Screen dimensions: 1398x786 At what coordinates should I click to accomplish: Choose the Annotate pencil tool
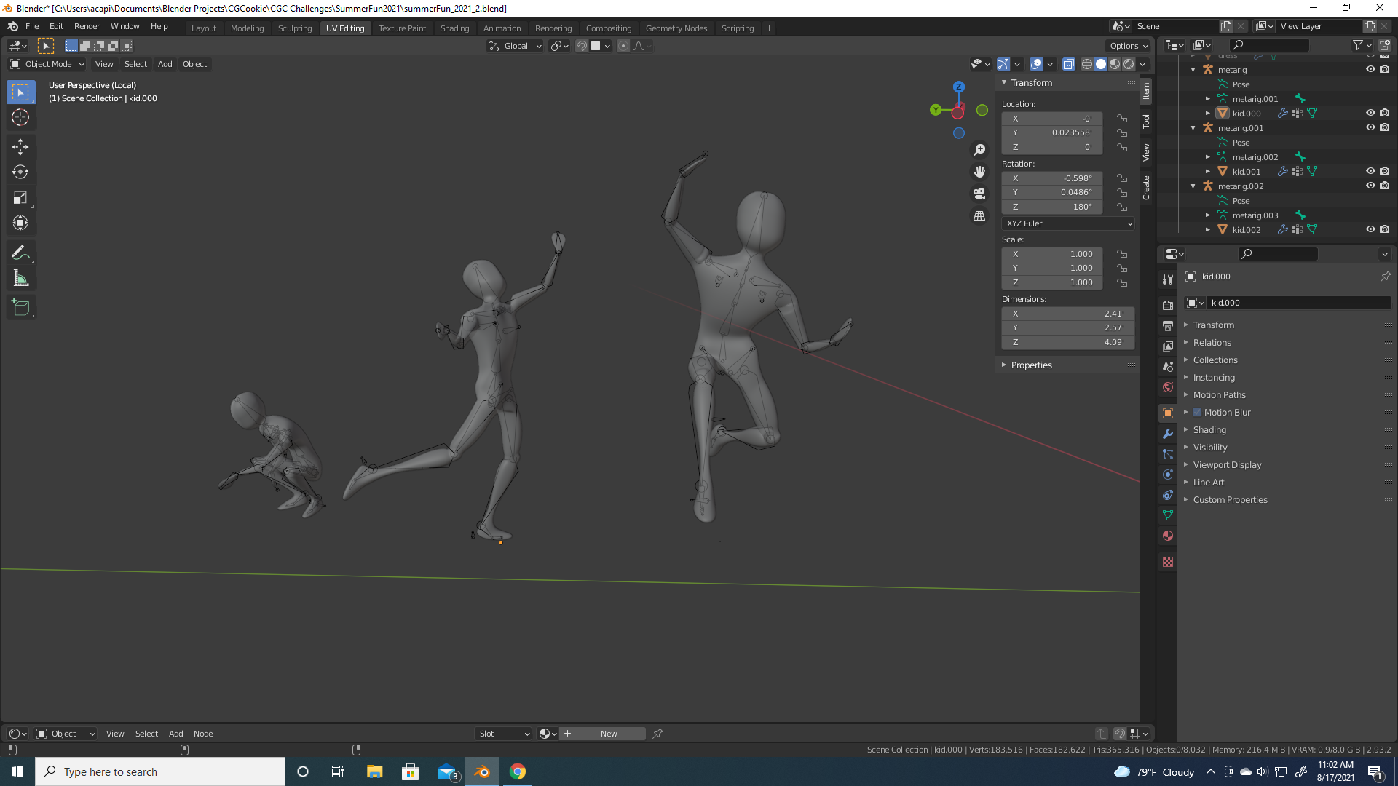tap(20, 253)
